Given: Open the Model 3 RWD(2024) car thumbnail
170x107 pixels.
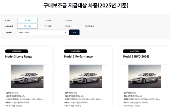Looking at the screenshot, I should [x=145, y=76].
